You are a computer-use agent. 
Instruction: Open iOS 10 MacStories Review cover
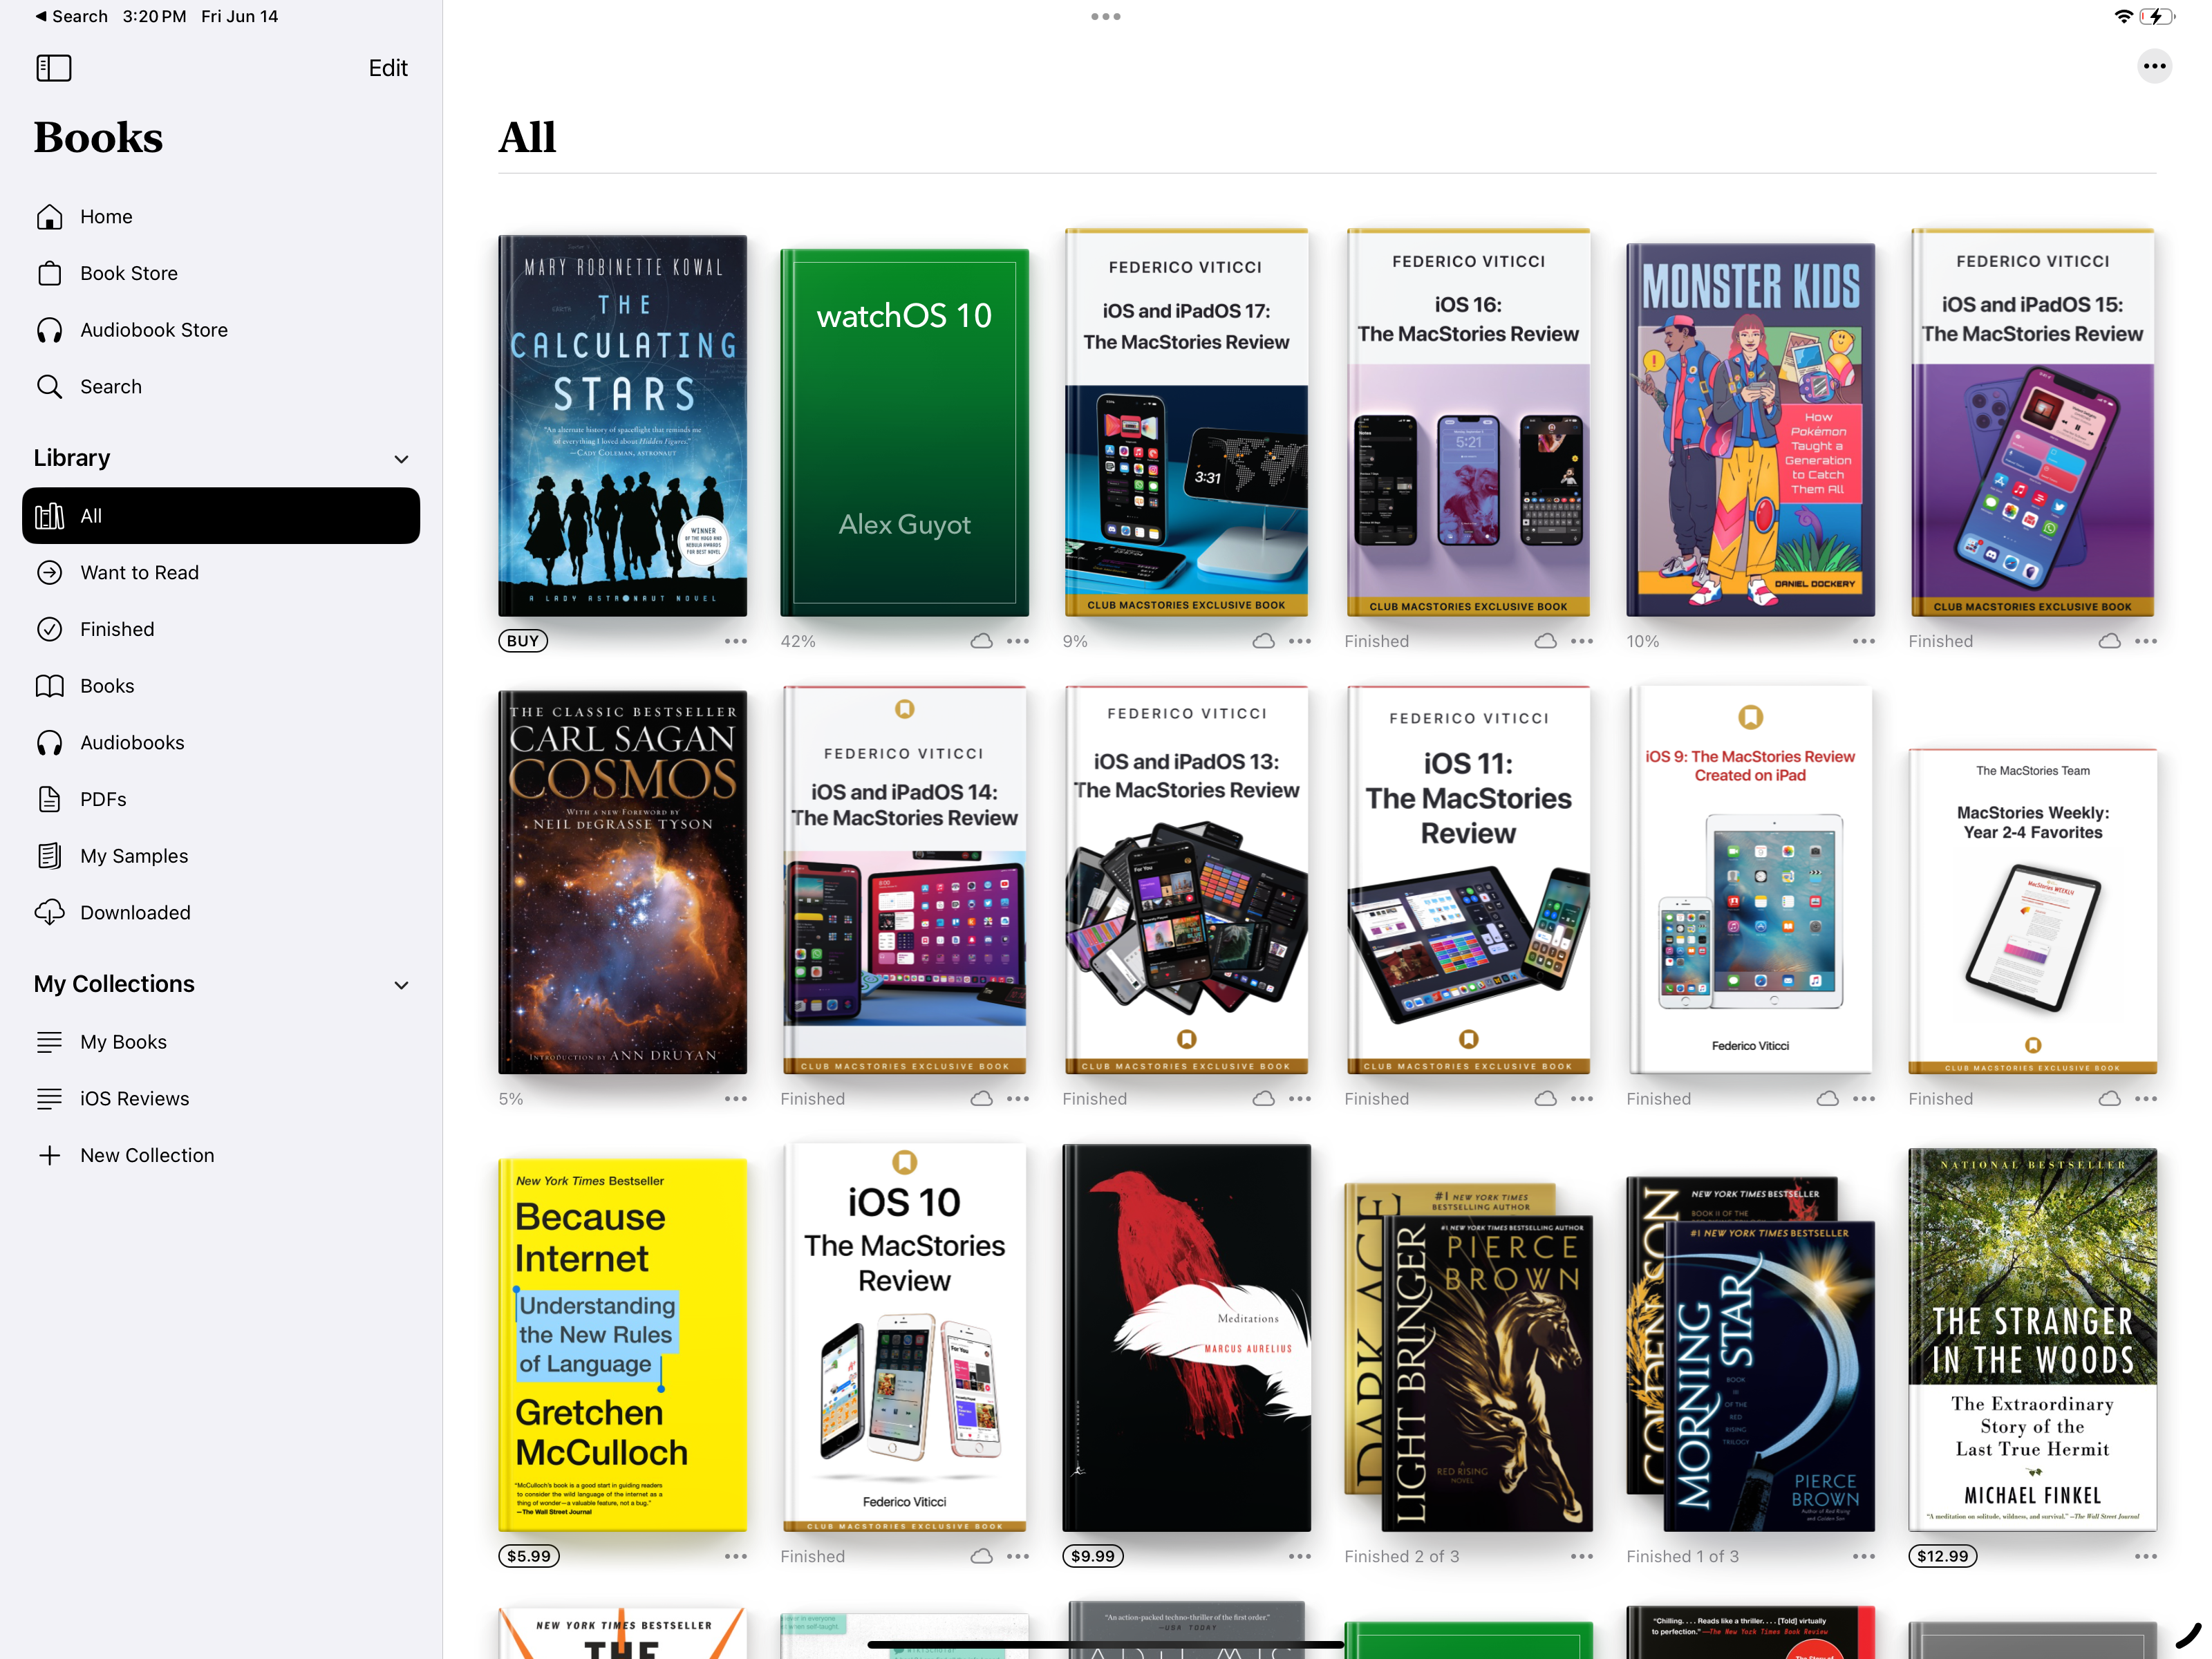[x=905, y=1338]
